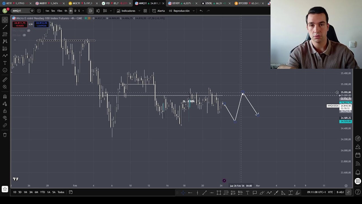Select the 1h timeframe
362x204 pixels.
click(66, 11)
